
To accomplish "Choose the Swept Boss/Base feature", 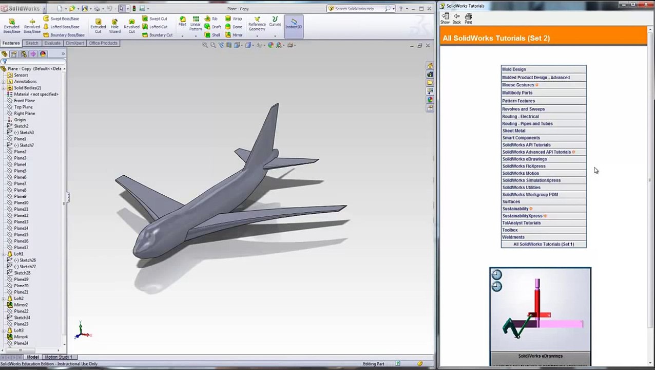I will point(61,19).
